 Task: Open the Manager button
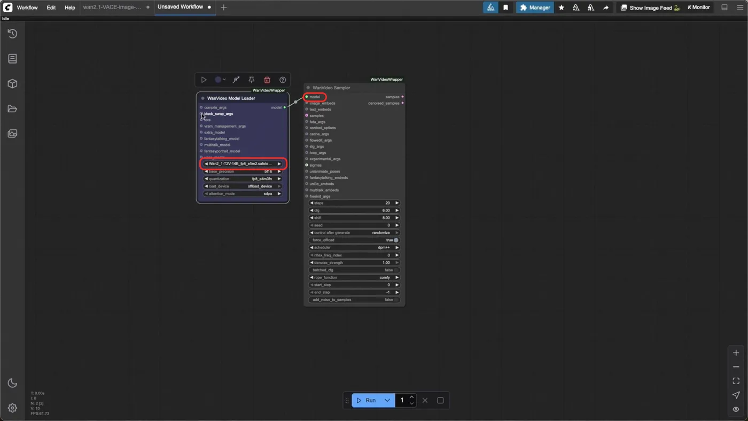point(535,7)
